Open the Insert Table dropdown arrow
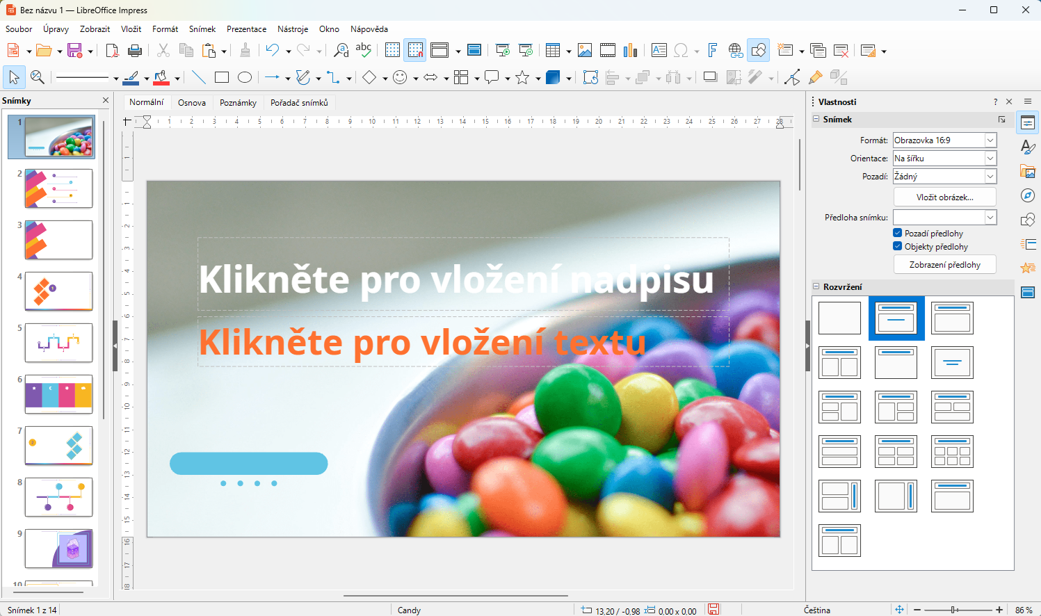Viewport: 1041px width, 616px height. point(569,51)
